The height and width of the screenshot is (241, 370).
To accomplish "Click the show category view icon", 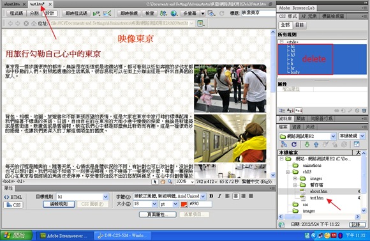I will click(x=282, y=111).
